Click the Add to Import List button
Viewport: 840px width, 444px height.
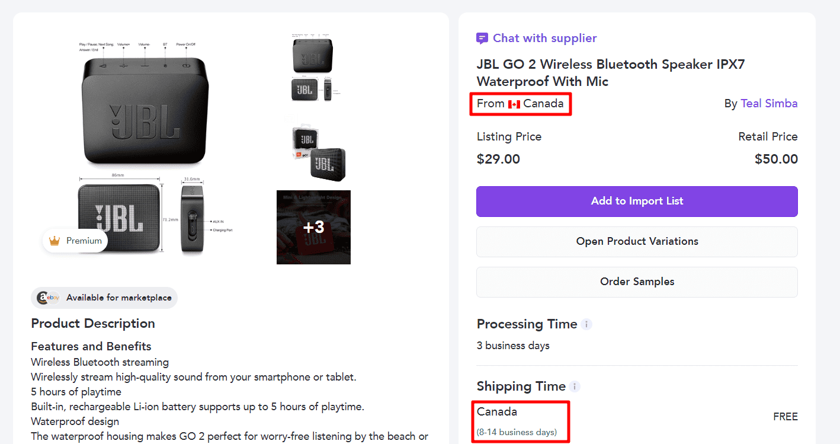click(x=637, y=201)
